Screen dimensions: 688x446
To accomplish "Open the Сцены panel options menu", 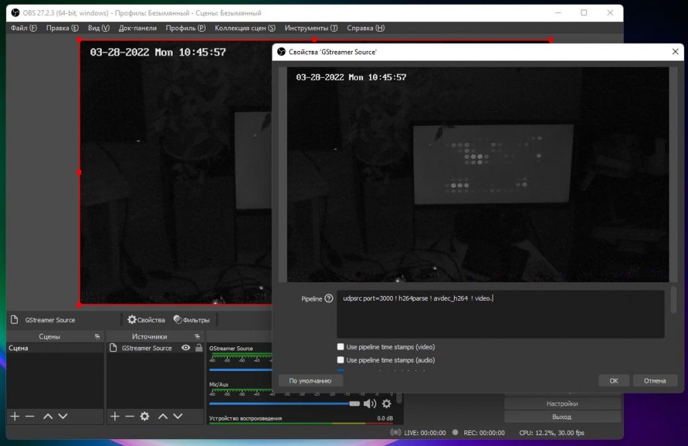I will click(96, 337).
